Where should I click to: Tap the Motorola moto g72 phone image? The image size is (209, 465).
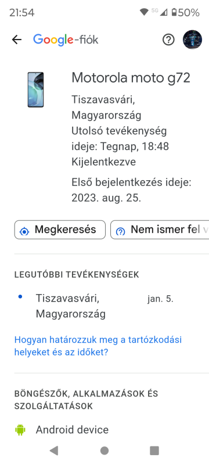click(x=35, y=90)
